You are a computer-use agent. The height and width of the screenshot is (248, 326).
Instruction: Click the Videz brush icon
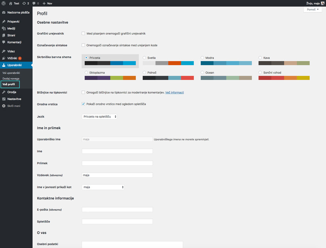tap(3, 51)
